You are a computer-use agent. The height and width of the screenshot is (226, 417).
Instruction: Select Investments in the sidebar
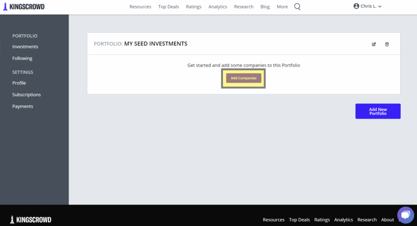[x=25, y=47]
